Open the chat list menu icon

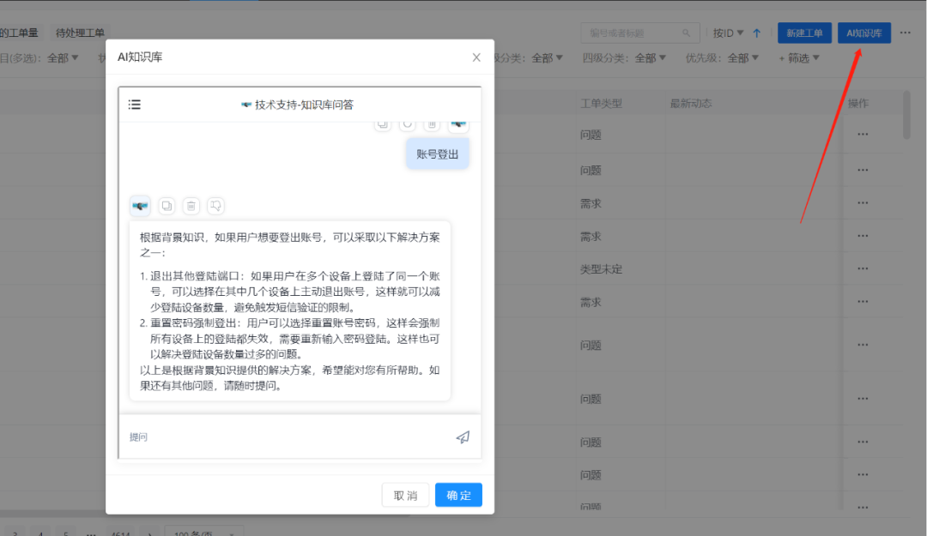point(135,105)
